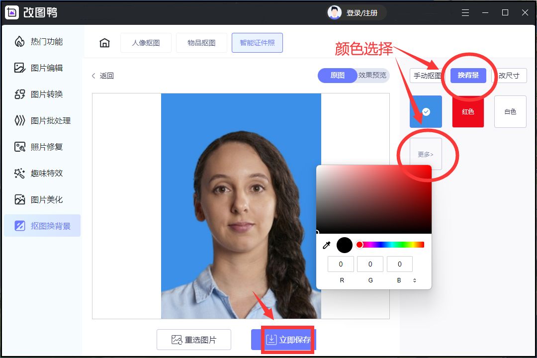
Task: Expand more colors via 更多>
Action: (426, 154)
